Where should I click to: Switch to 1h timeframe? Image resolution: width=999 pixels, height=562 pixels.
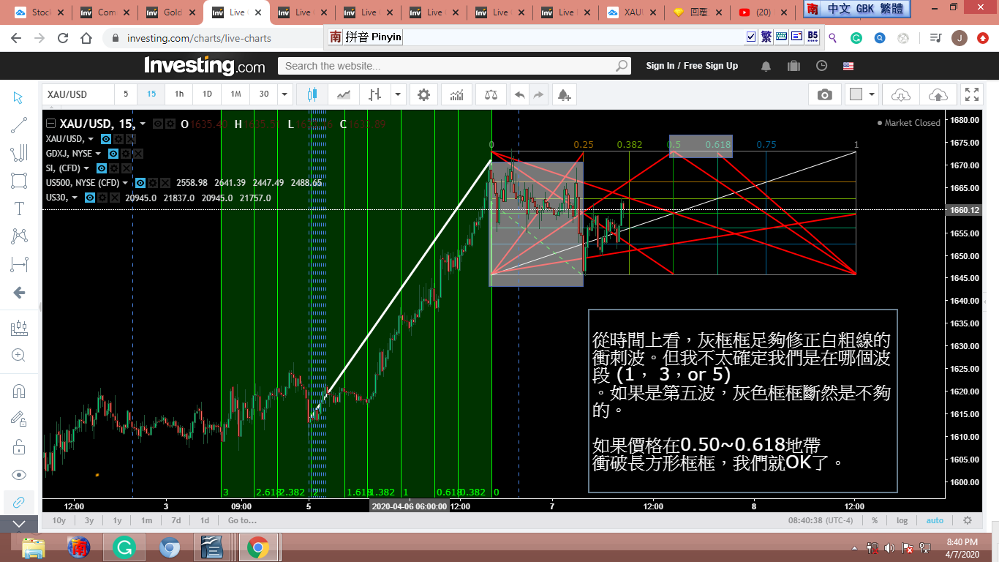(179, 94)
